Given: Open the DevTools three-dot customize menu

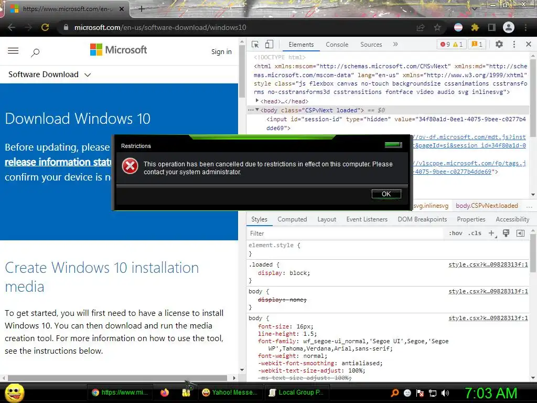Looking at the screenshot, I should pyautogui.click(x=514, y=44).
